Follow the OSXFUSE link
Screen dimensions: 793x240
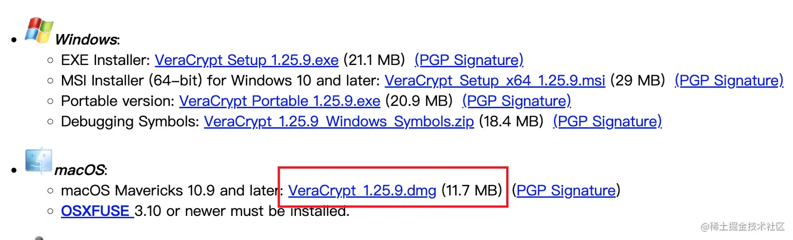(x=95, y=211)
